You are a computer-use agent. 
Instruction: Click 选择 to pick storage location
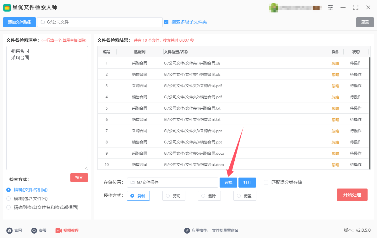point(228,183)
